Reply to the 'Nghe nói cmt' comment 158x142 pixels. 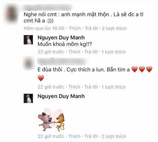click(91, 28)
